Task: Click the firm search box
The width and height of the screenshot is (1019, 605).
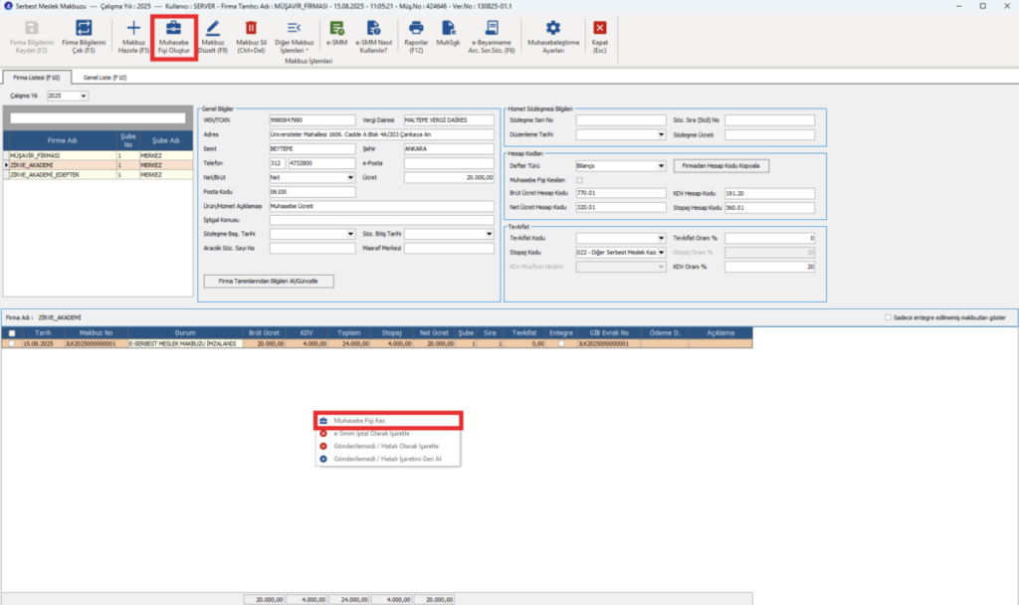Action: click(x=98, y=118)
